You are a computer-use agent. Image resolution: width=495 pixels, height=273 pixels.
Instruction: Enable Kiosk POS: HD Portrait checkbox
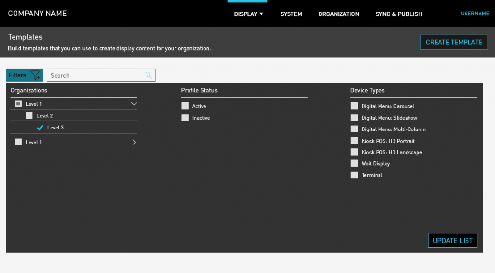(354, 141)
